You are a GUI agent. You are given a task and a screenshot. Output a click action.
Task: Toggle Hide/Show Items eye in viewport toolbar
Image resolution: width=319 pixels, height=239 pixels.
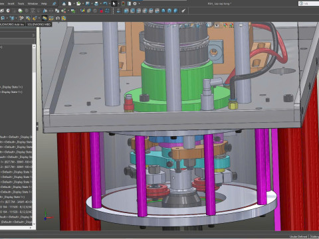pos(217,25)
